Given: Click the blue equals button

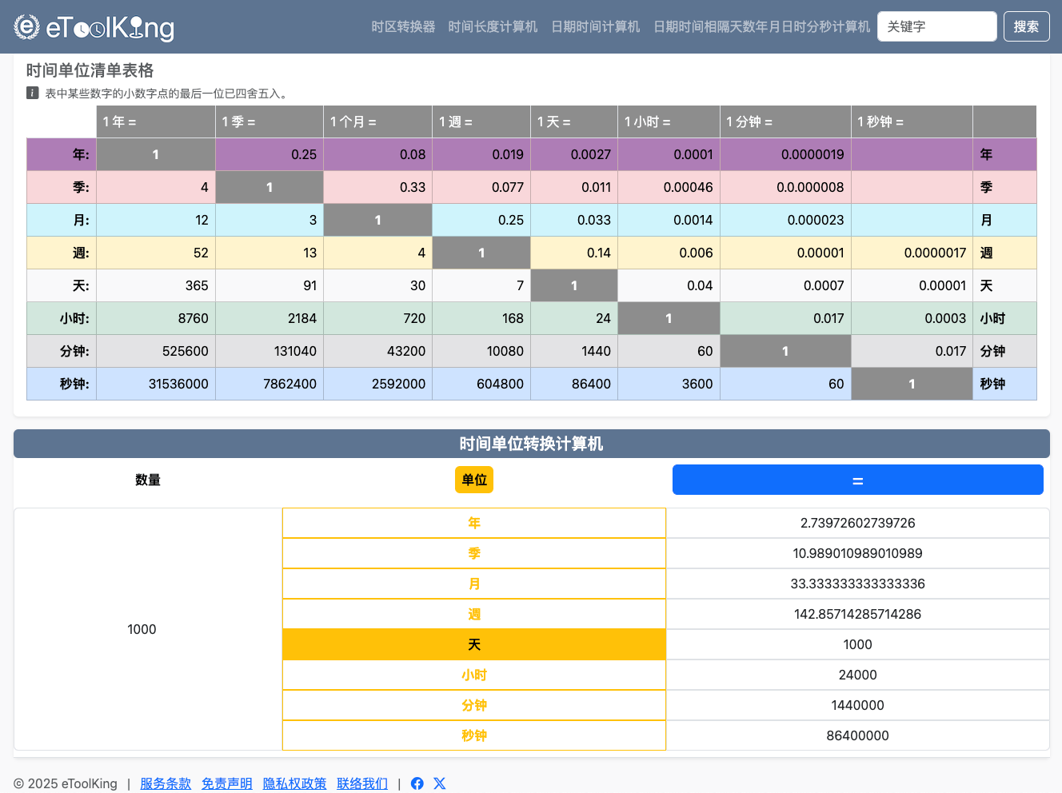Looking at the screenshot, I should click(x=857, y=480).
